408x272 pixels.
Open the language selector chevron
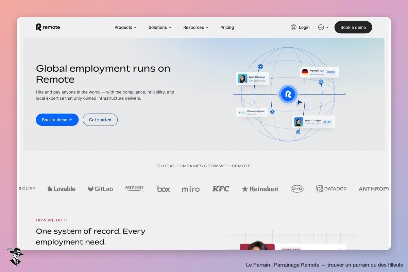point(327,27)
